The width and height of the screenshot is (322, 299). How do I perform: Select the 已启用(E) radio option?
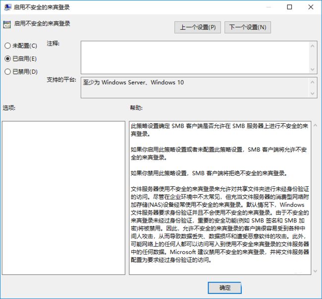click(x=20, y=59)
